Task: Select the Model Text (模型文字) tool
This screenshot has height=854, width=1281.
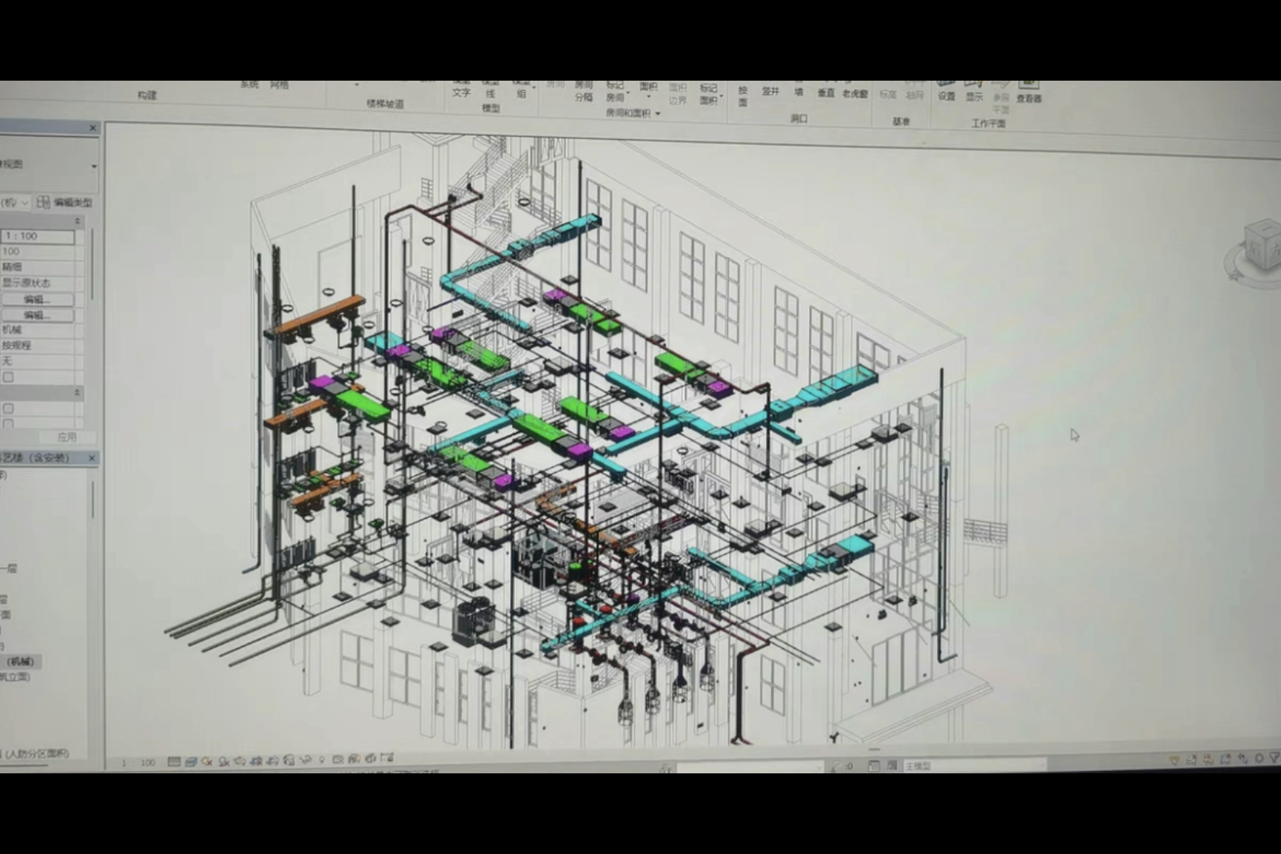Action: point(462,89)
